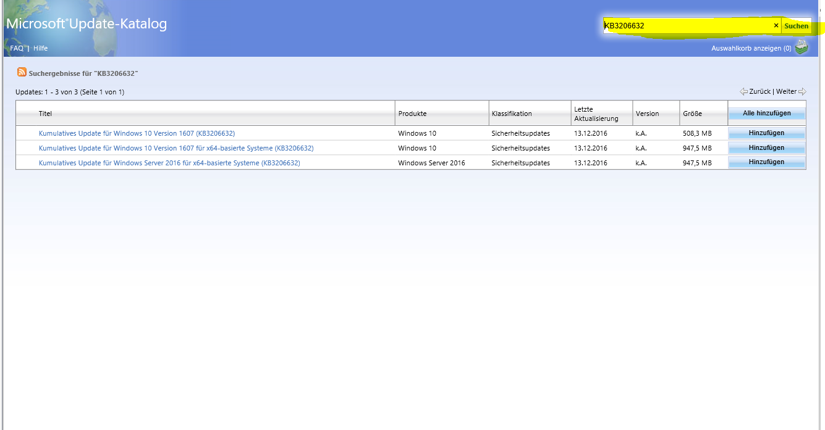Click the Weiter pagination link
Image resolution: width=825 pixels, height=430 pixels.
point(786,92)
